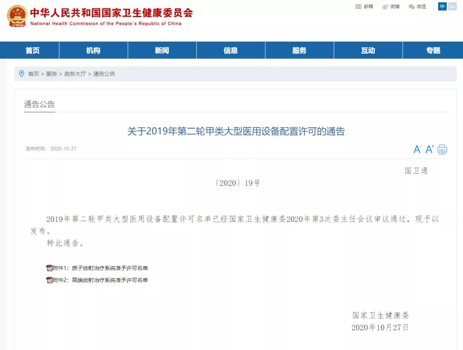Screen dimensions: 463x350
Task: Click the 邮箱 (Mailbox) envelope icon
Action: click(358, 6)
